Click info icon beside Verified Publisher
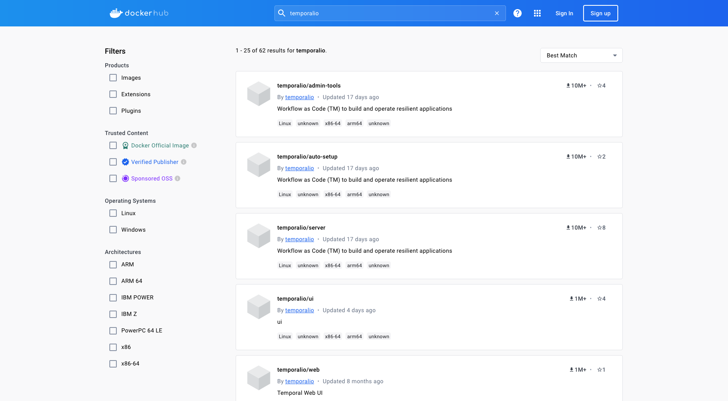The height and width of the screenshot is (401, 728). tap(184, 162)
